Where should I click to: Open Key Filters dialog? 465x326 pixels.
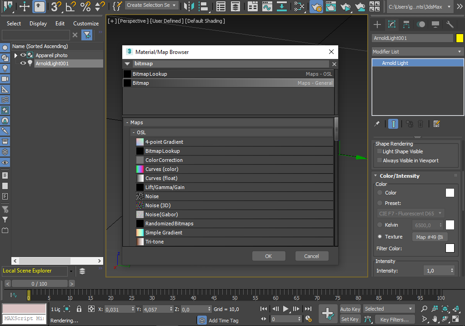[394, 320]
